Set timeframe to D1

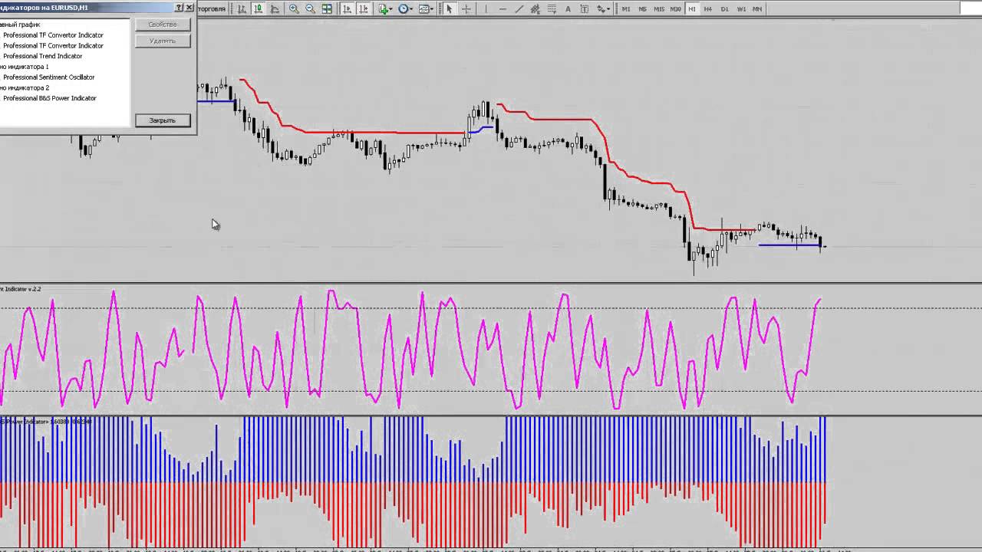(725, 9)
